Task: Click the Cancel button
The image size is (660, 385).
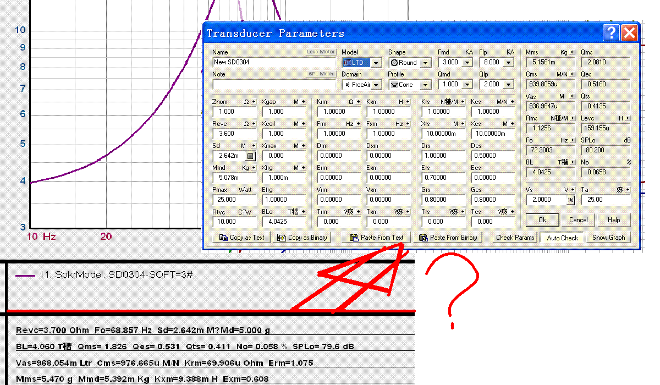Action: click(578, 220)
